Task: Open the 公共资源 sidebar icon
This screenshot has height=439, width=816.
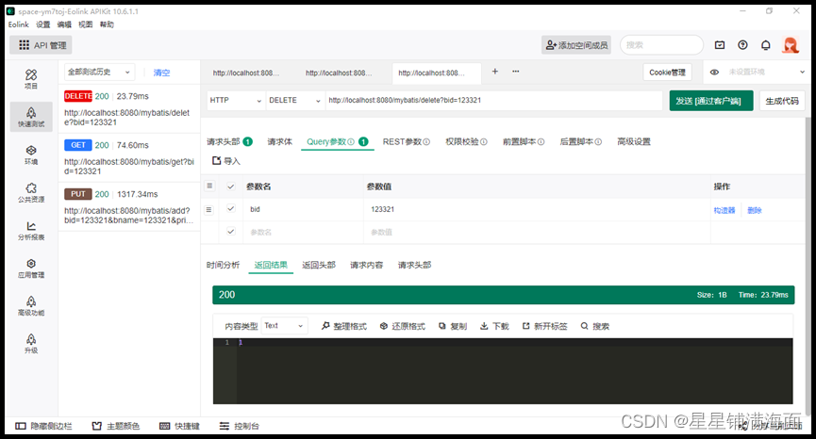Action: pos(31,192)
